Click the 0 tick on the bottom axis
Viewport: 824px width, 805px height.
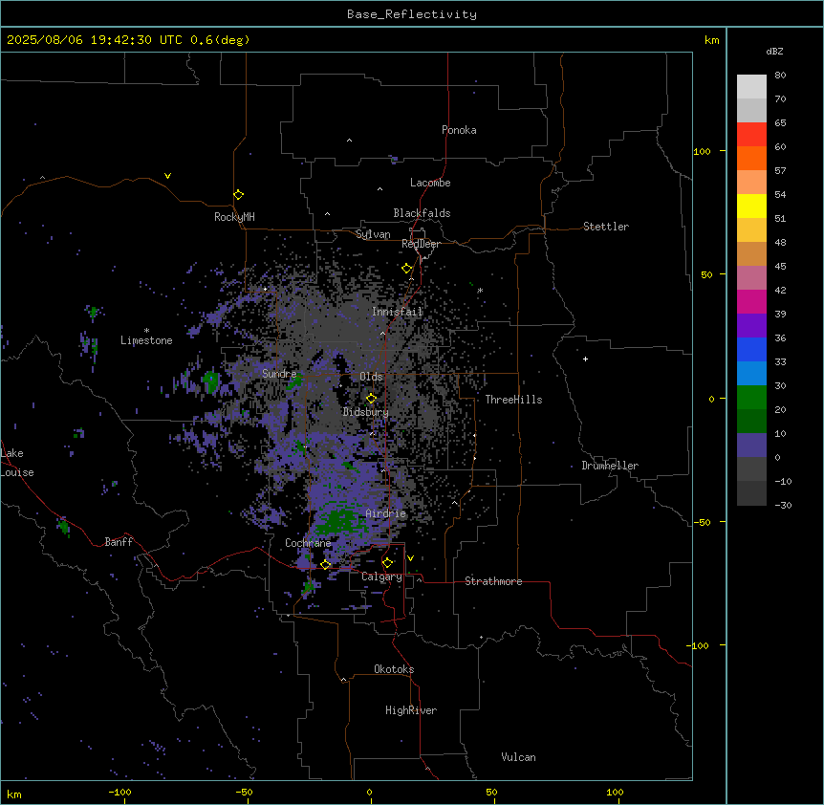(369, 792)
